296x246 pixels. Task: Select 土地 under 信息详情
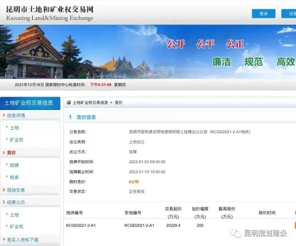pyautogui.click(x=14, y=127)
